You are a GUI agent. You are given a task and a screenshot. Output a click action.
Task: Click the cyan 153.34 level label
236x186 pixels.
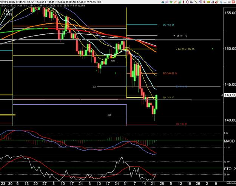168,25
